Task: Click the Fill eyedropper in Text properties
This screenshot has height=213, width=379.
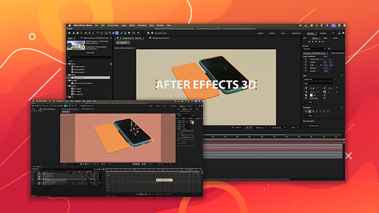Action: (325, 95)
